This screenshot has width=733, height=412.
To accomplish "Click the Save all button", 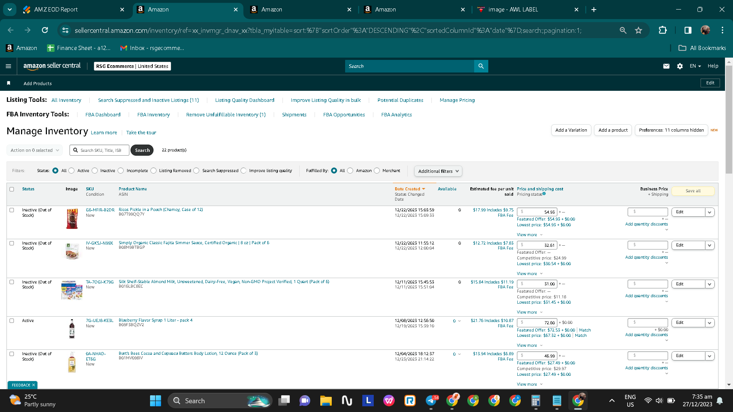I will [x=693, y=191].
